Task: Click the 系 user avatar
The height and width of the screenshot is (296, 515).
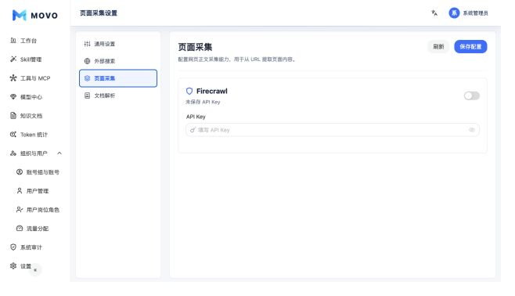Action: click(x=454, y=13)
